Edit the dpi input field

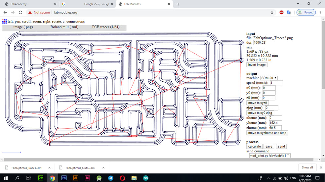coord(260,43)
